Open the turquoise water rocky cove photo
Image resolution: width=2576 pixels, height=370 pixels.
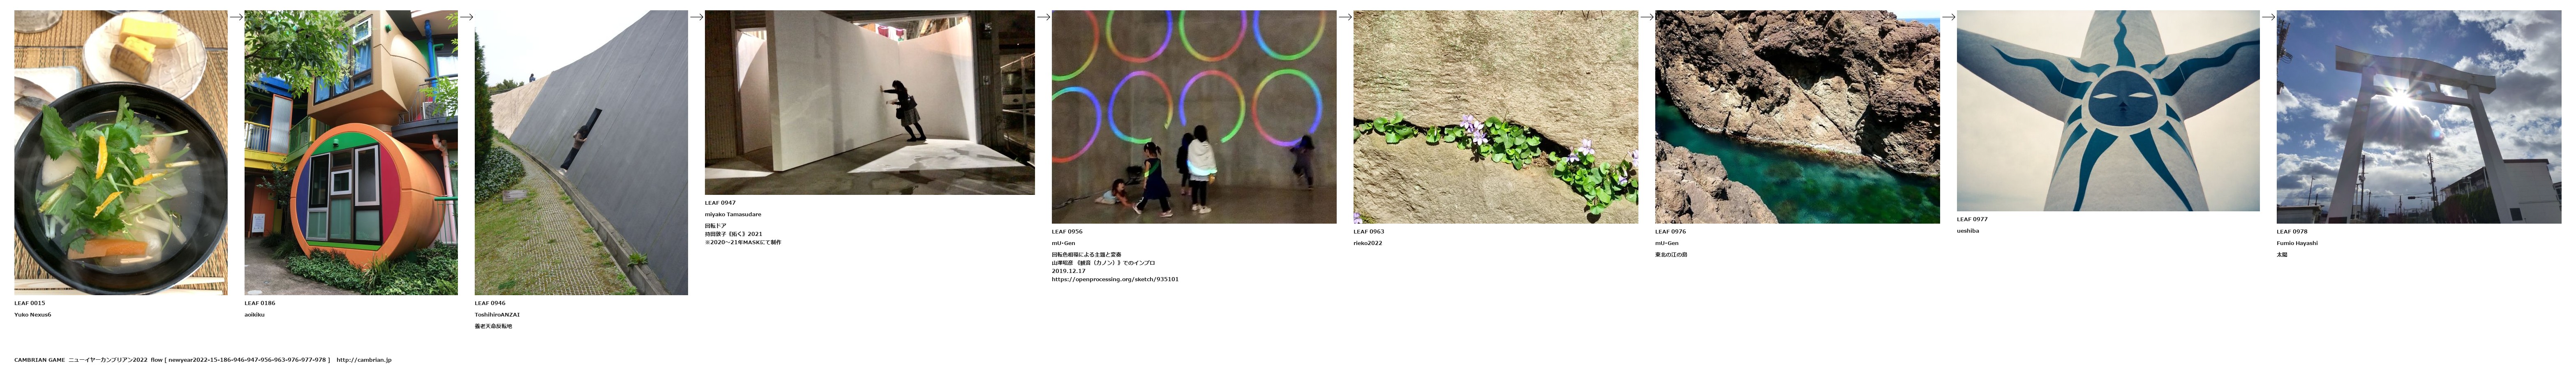pos(1797,117)
